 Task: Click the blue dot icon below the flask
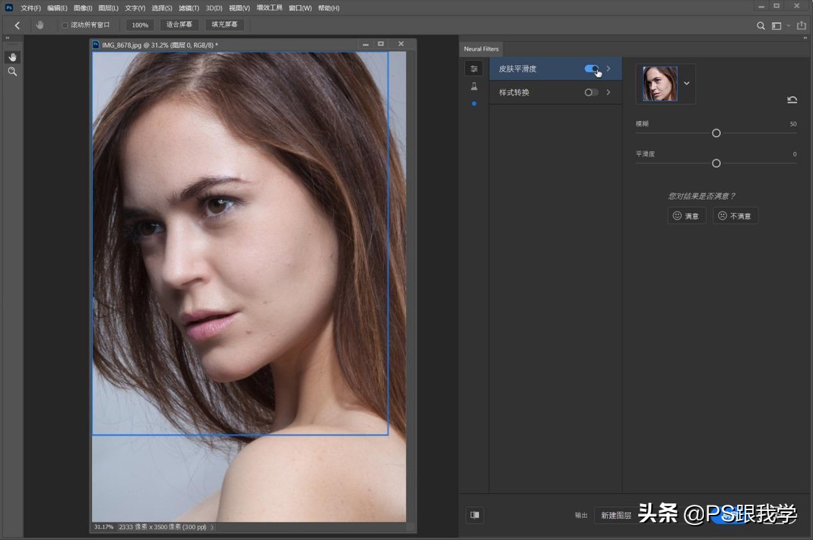[x=474, y=104]
